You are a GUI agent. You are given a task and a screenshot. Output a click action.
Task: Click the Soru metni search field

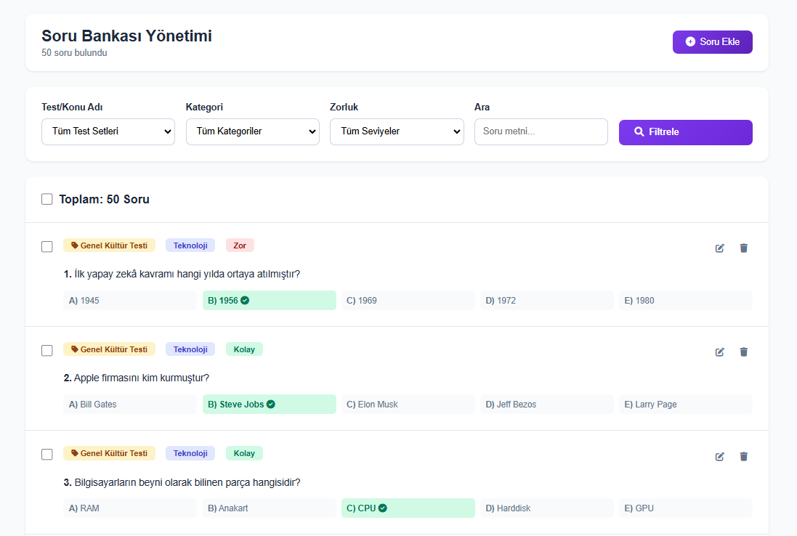(541, 131)
